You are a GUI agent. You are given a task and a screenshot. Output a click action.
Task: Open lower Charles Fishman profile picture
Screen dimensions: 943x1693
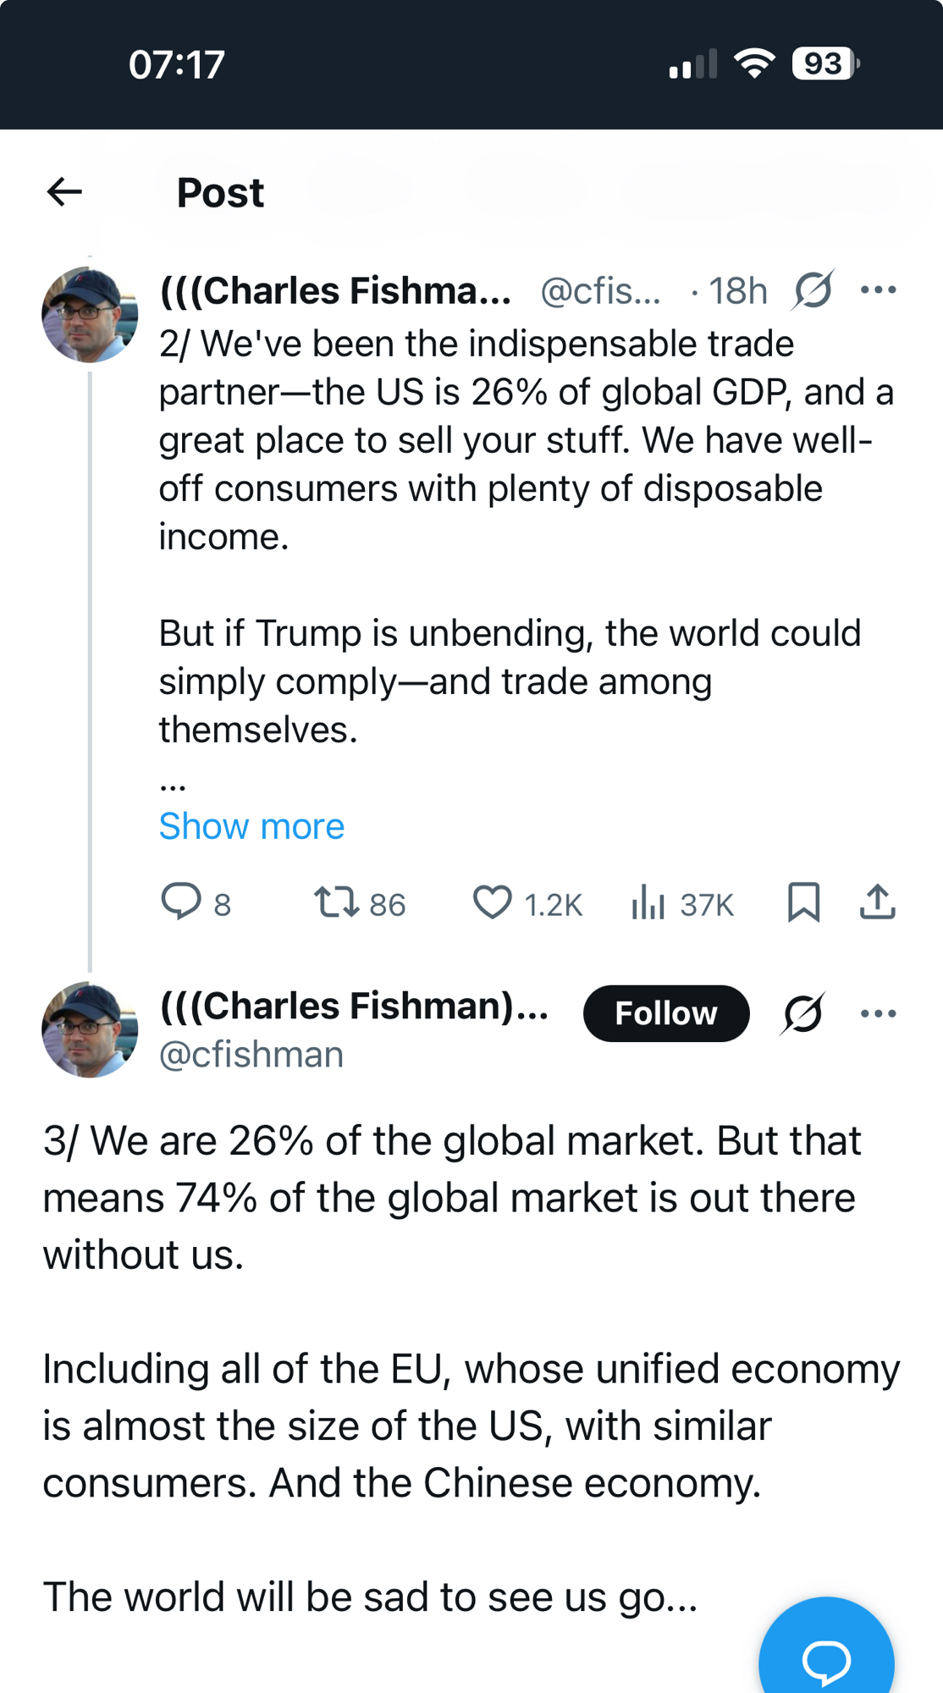pos(90,1029)
